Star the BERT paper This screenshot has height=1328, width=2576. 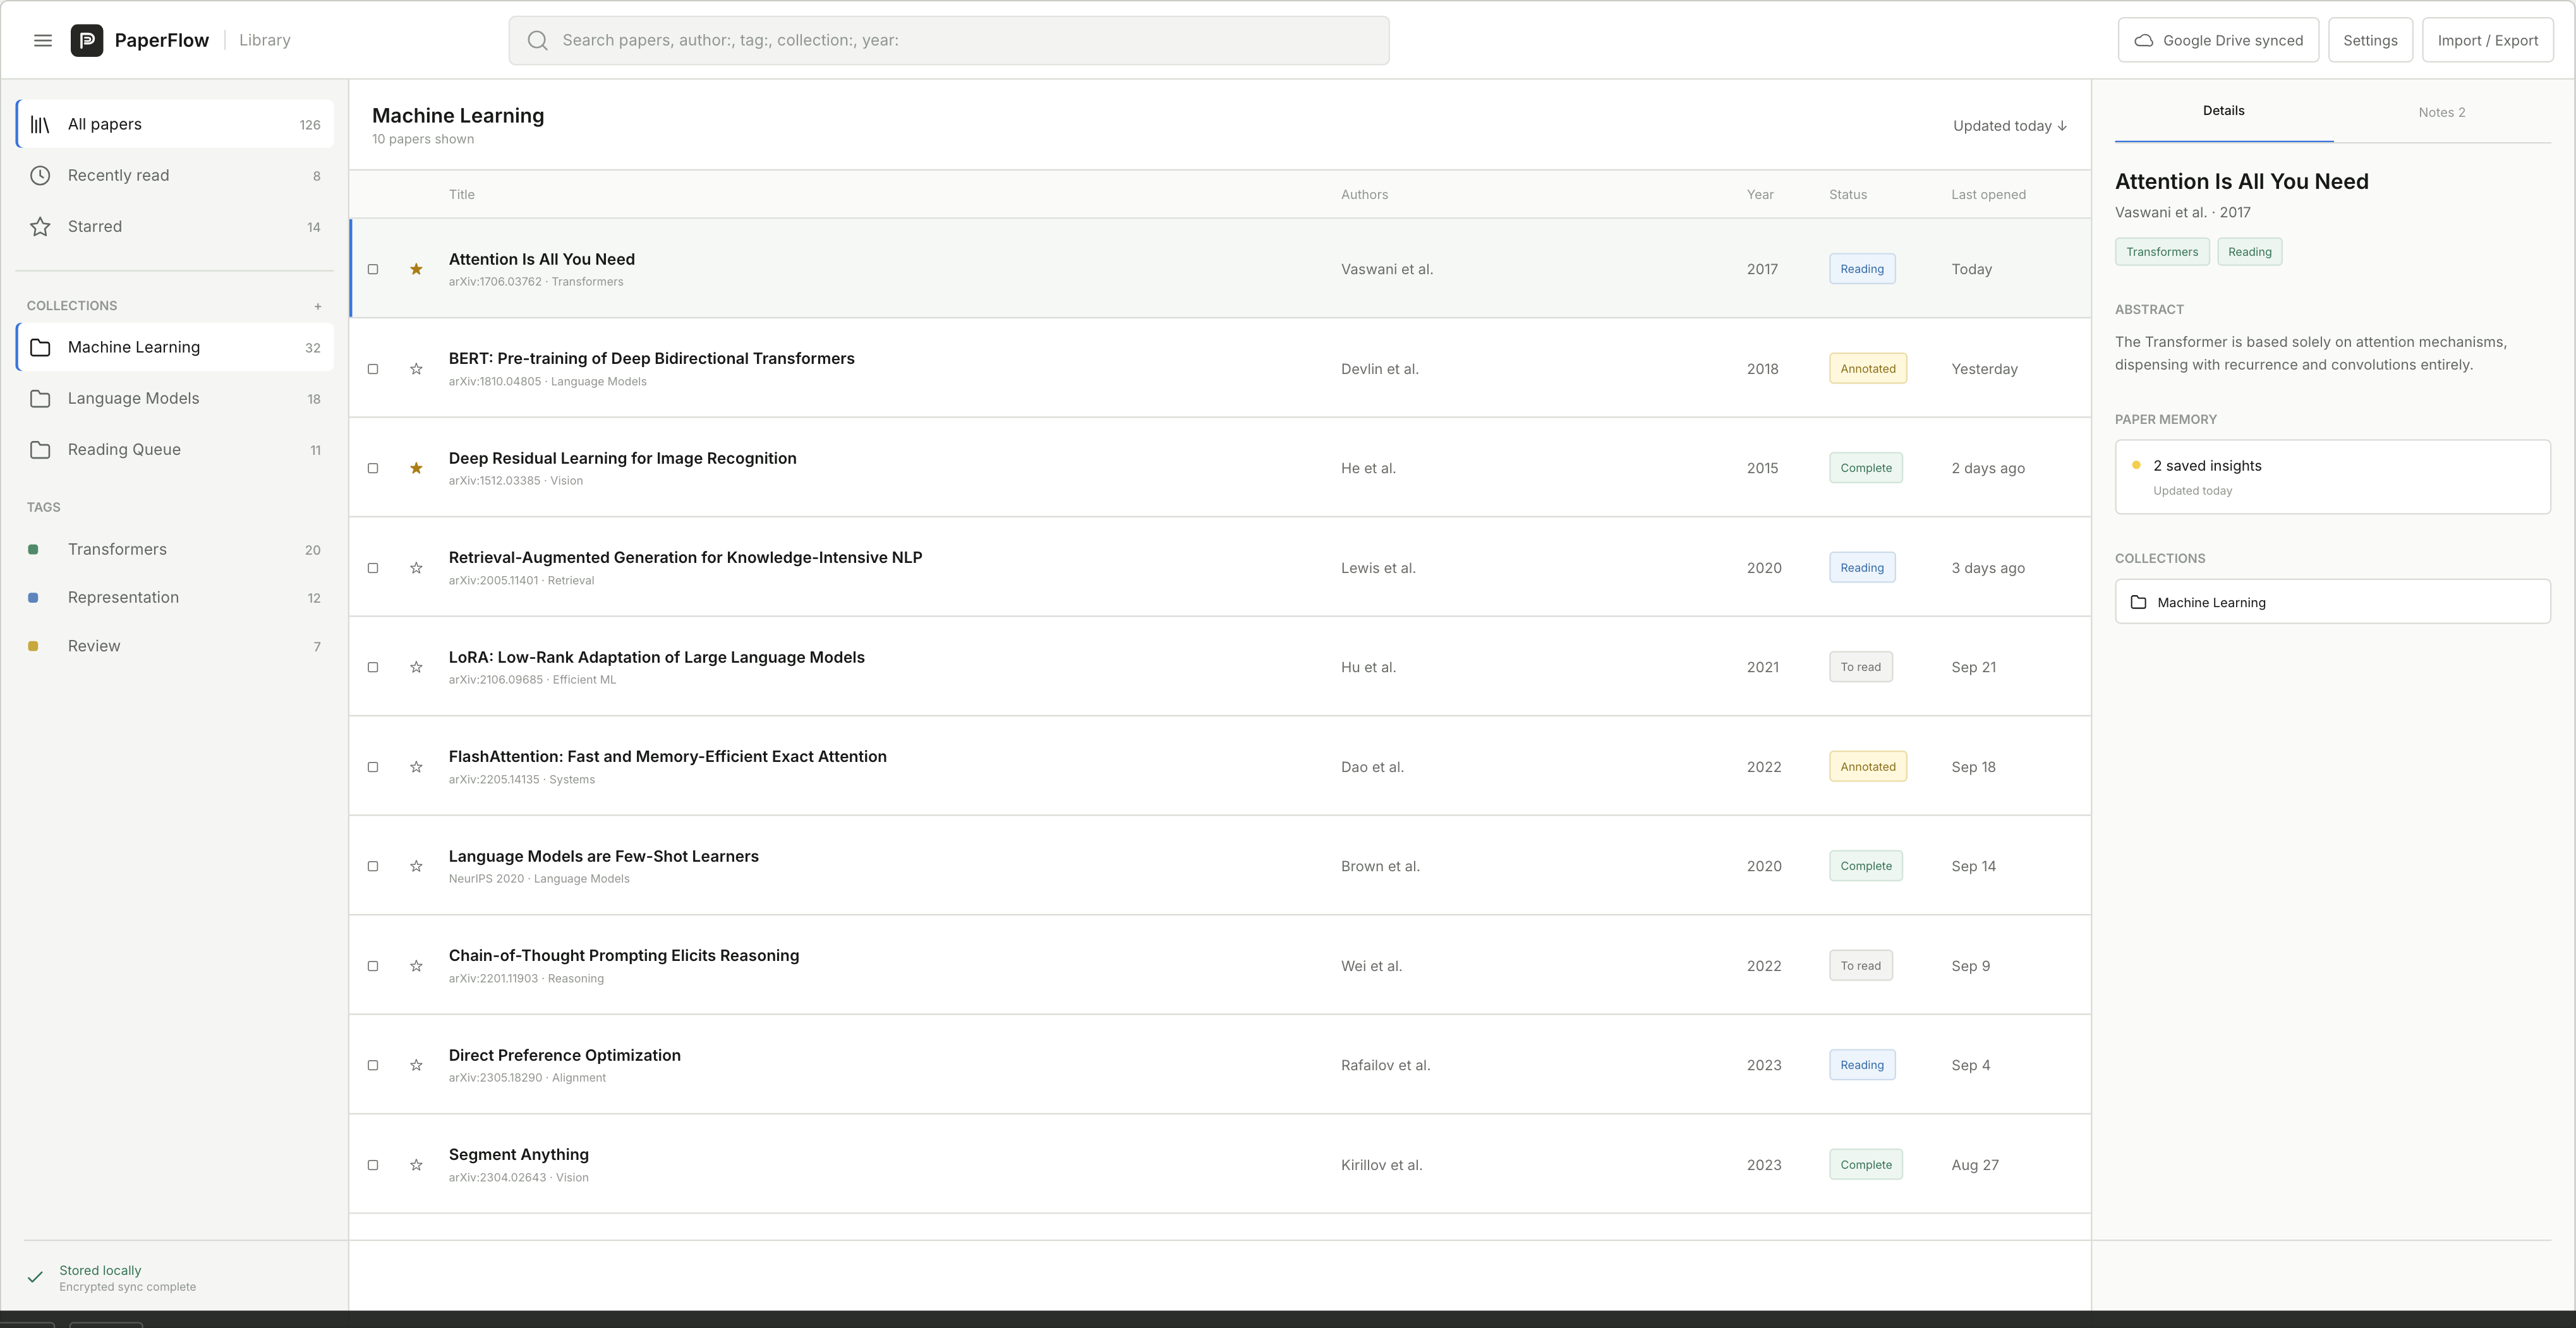point(416,369)
